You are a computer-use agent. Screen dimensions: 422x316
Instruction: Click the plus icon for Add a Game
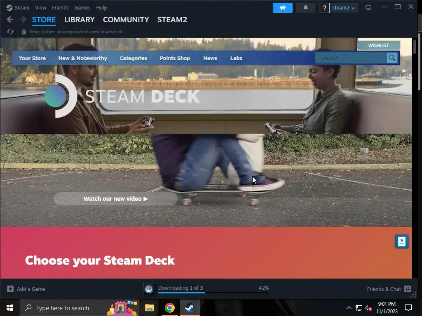click(10, 289)
